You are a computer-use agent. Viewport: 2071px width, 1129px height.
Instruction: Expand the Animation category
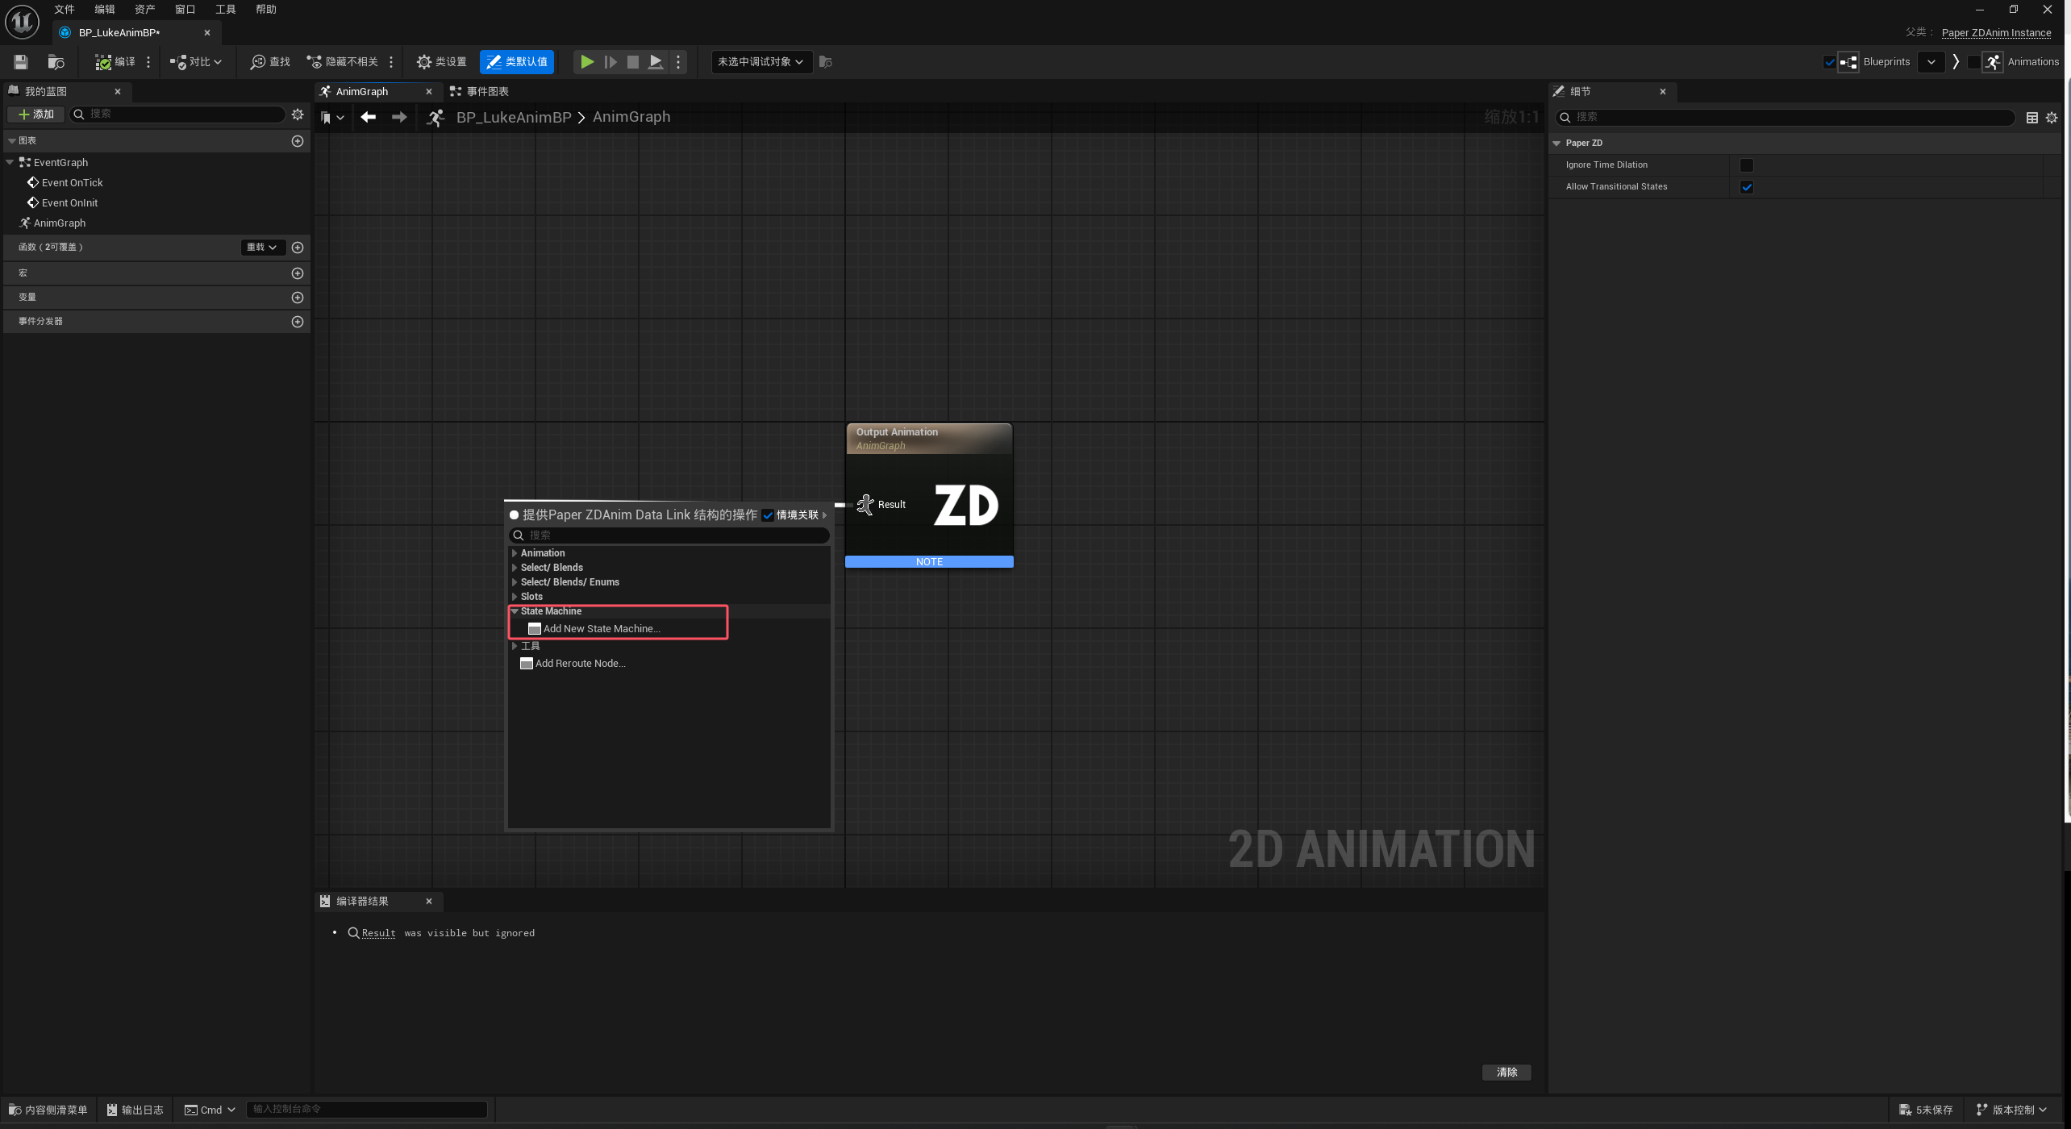(515, 553)
